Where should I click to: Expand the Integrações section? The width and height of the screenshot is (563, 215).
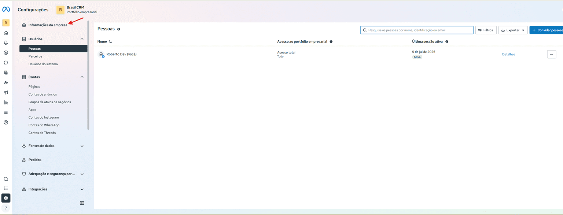82,189
